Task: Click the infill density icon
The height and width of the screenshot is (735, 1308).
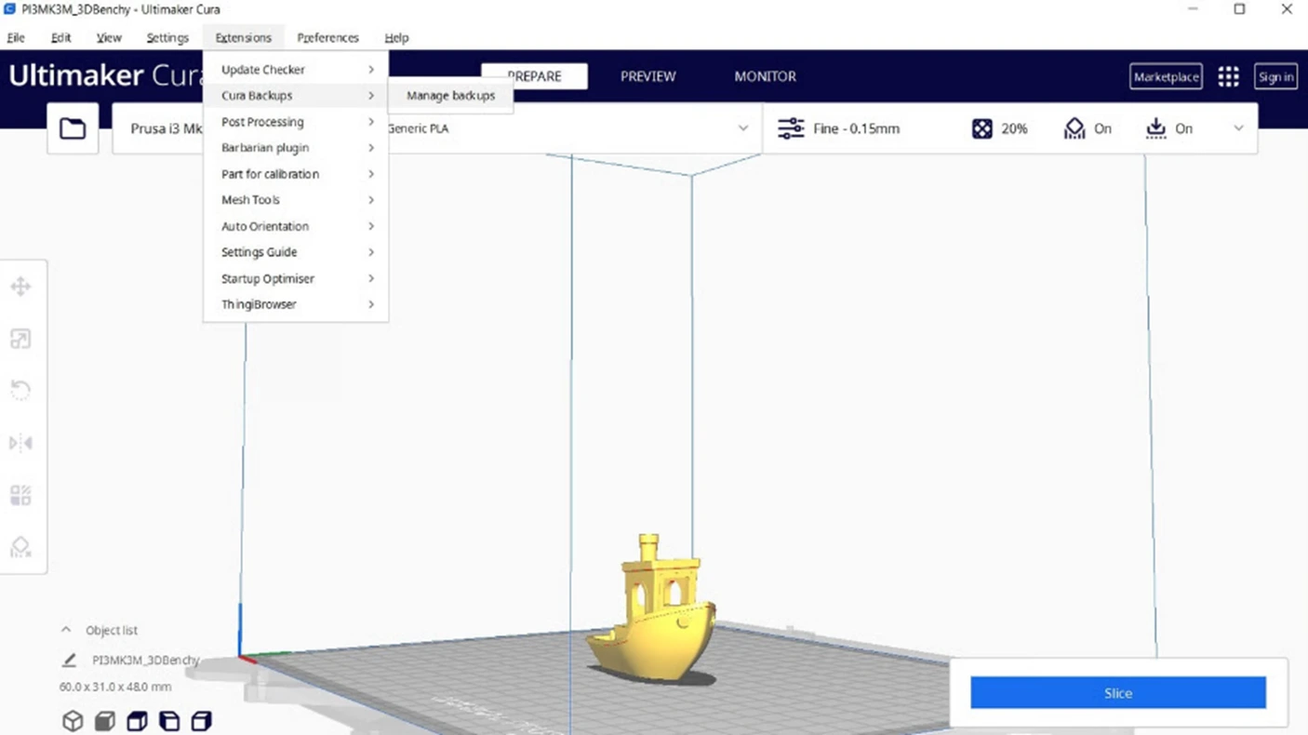Action: click(982, 128)
